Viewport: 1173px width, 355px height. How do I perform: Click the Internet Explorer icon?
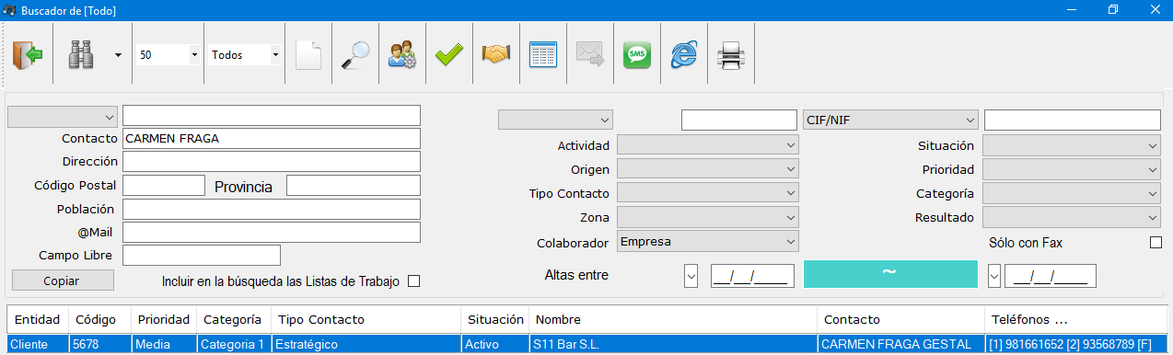point(683,55)
